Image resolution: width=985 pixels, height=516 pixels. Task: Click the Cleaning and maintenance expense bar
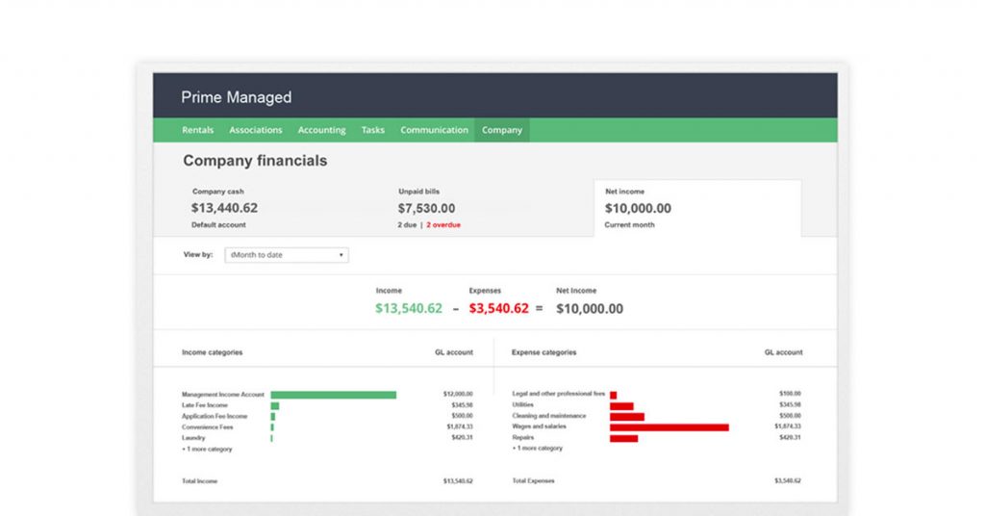click(x=626, y=416)
